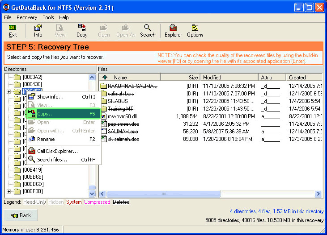The height and width of the screenshot is (235, 327).
Task: Open the Info toolbar button
Action: click(x=38, y=31)
